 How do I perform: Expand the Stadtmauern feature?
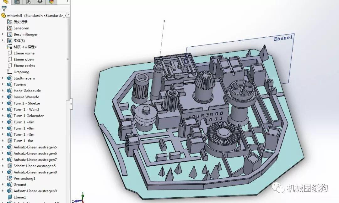coord(3,78)
